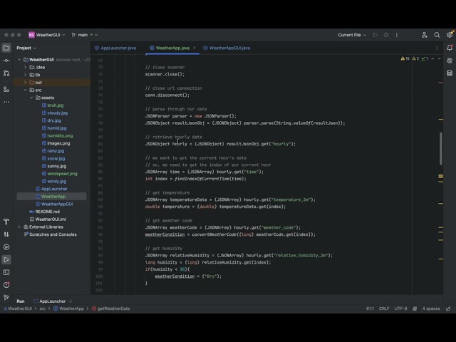
Task: Open the Project view dropdown
Action: (x=26, y=48)
